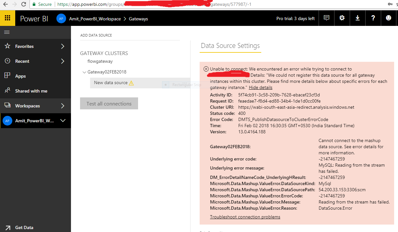The image size is (398, 232).
Task: Open Amit_PowerBI_Workspace breadcrumb
Action: (x=95, y=19)
